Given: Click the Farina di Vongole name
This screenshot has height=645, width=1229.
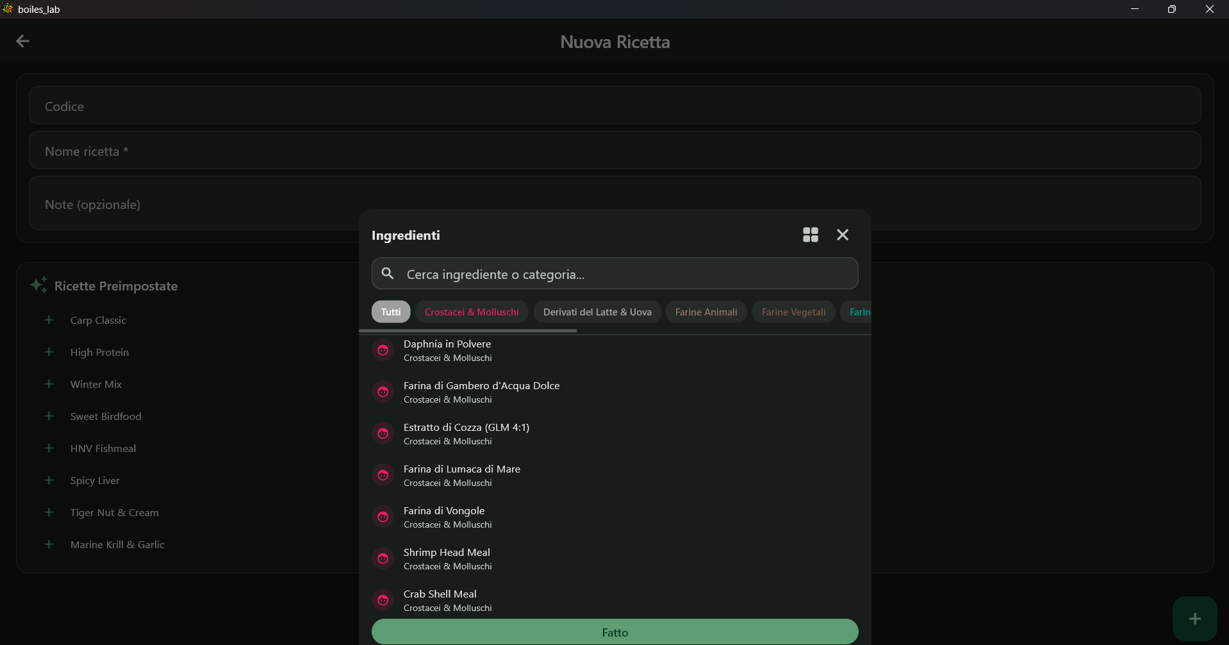Looking at the screenshot, I should (x=444, y=510).
